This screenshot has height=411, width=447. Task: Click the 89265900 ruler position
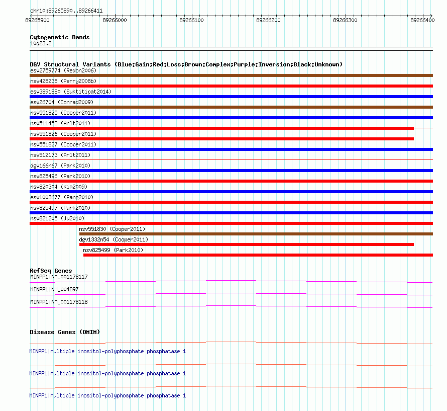pyautogui.click(x=37, y=20)
